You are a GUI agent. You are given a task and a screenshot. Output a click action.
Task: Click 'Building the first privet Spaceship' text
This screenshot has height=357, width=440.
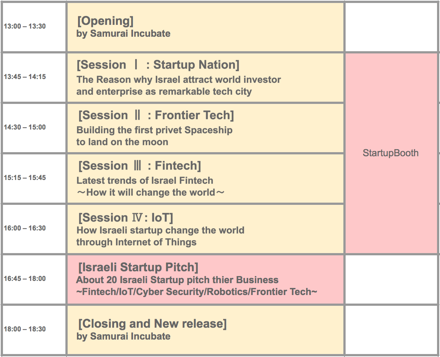coord(154,130)
